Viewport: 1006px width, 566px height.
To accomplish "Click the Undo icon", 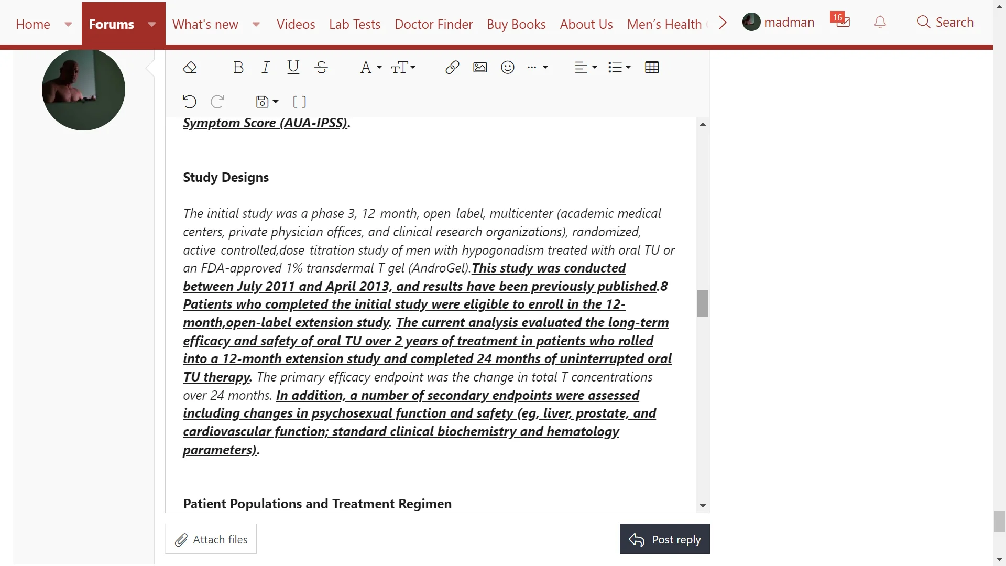I will click(x=190, y=102).
